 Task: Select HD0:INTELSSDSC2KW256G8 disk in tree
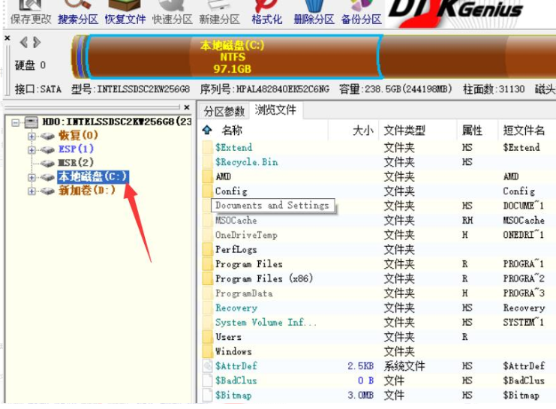click(116, 122)
